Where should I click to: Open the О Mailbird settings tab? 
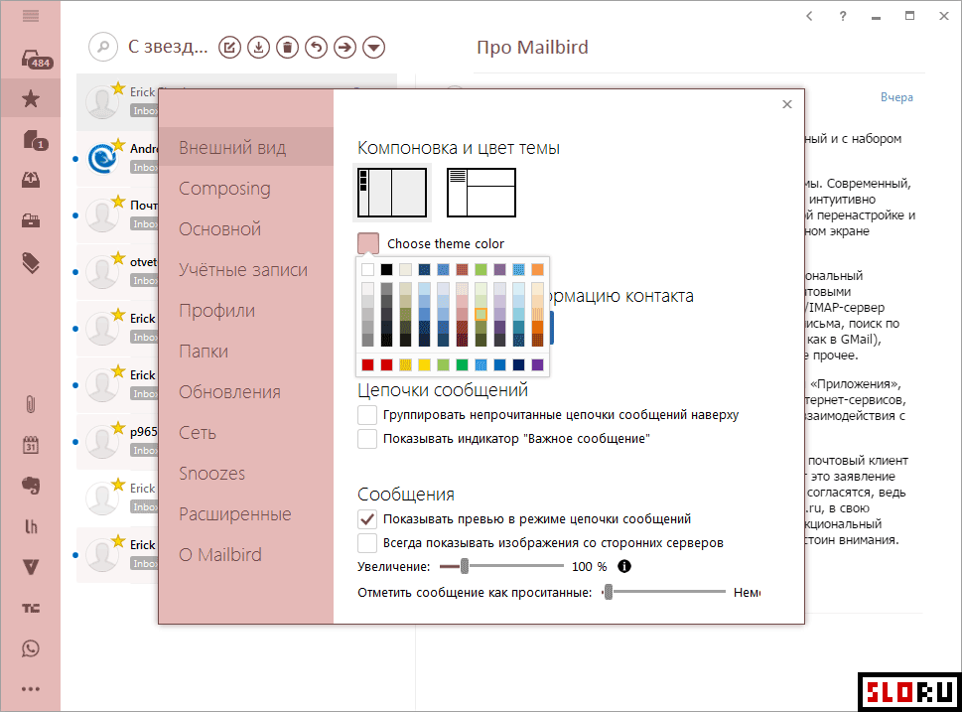[246, 555]
